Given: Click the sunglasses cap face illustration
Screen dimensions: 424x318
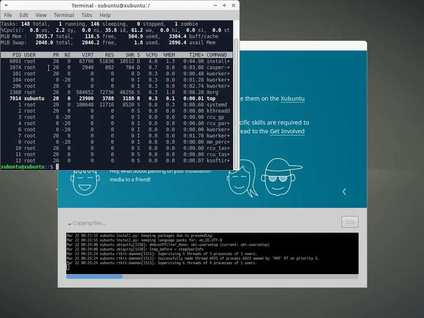Looking at the screenshot, I should pos(281,177).
